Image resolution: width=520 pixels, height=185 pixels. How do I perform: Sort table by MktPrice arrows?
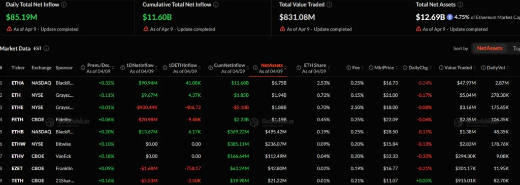coord(397,68)
